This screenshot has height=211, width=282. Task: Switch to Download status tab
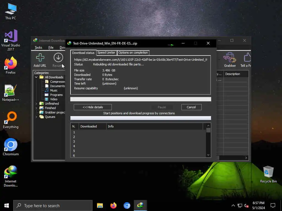[83, 53]
